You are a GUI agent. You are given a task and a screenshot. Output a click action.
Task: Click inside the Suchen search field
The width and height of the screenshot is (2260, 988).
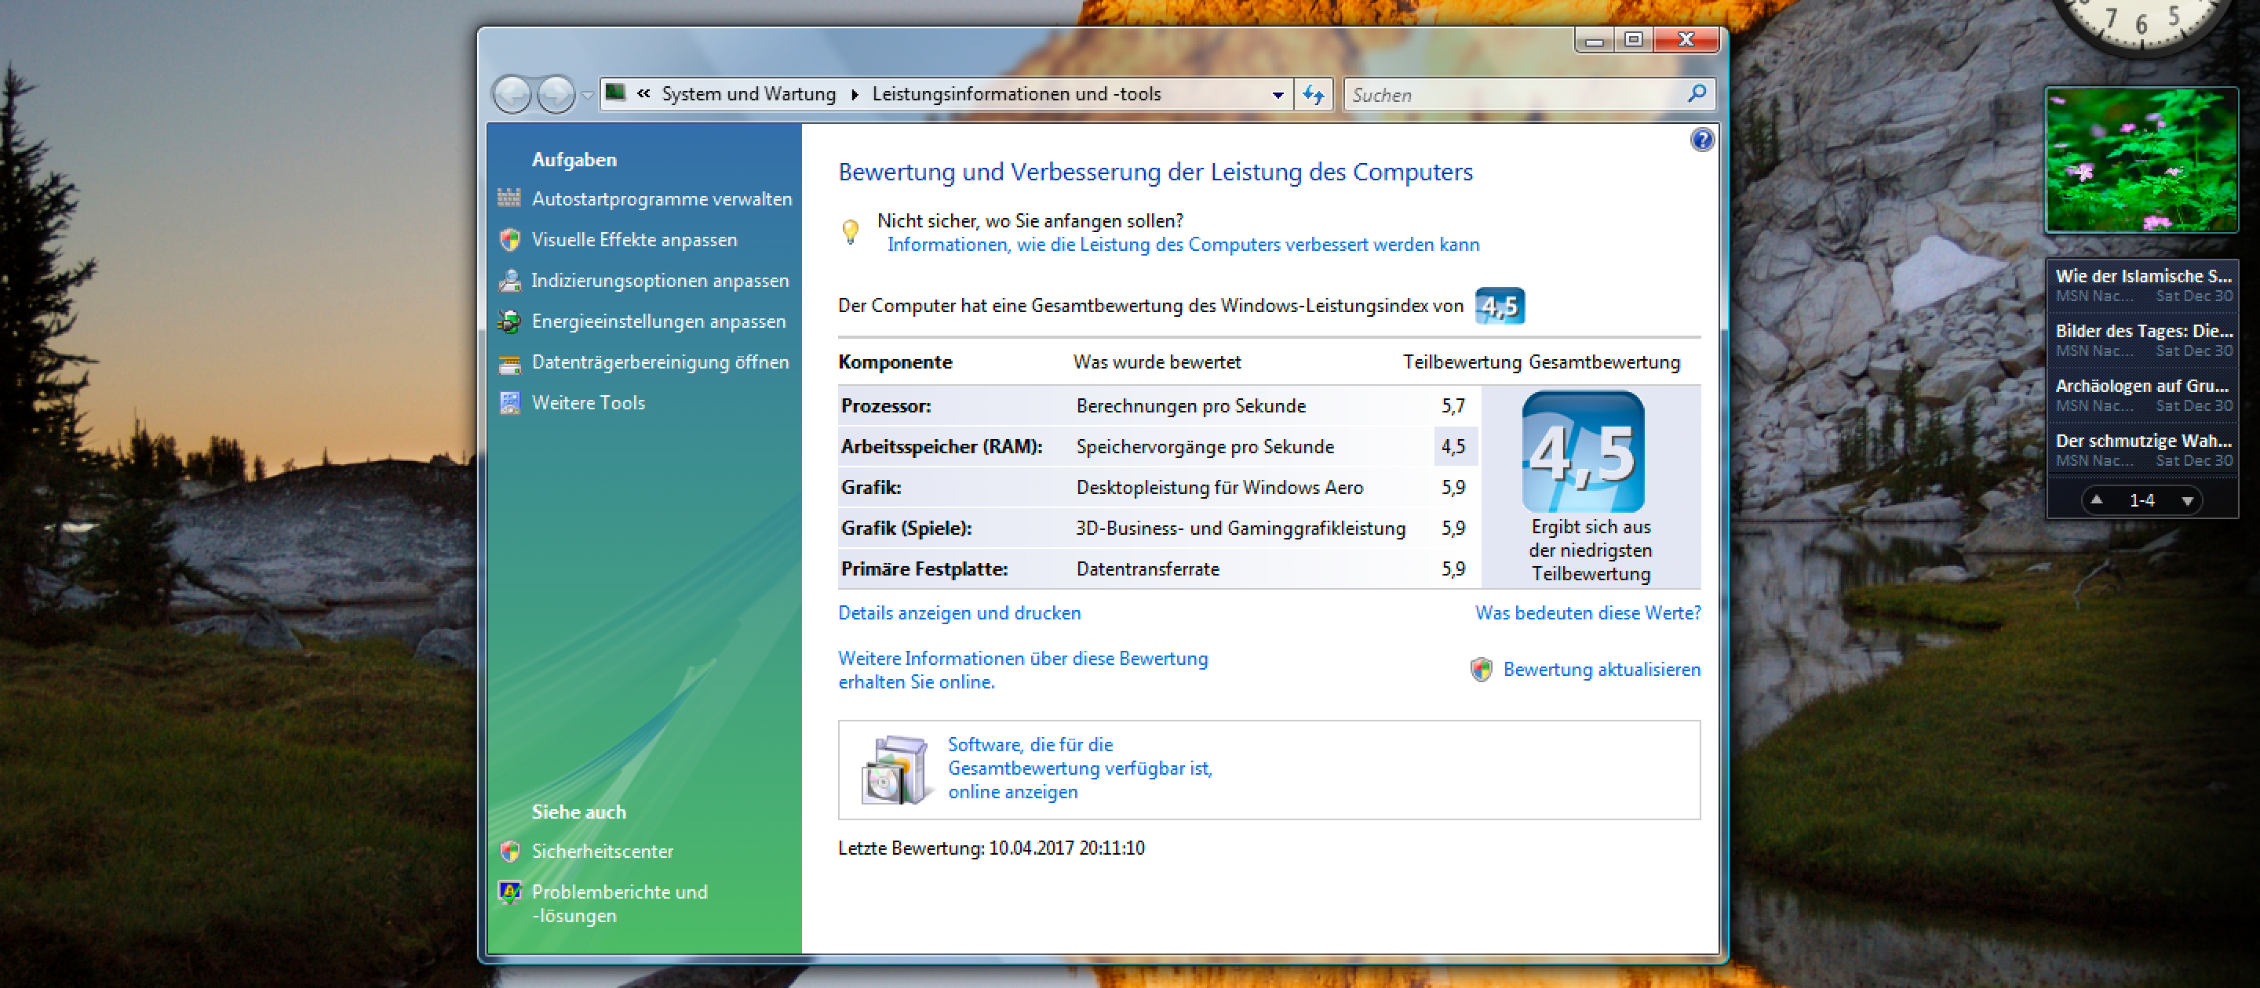click(x=1509, y=95)
